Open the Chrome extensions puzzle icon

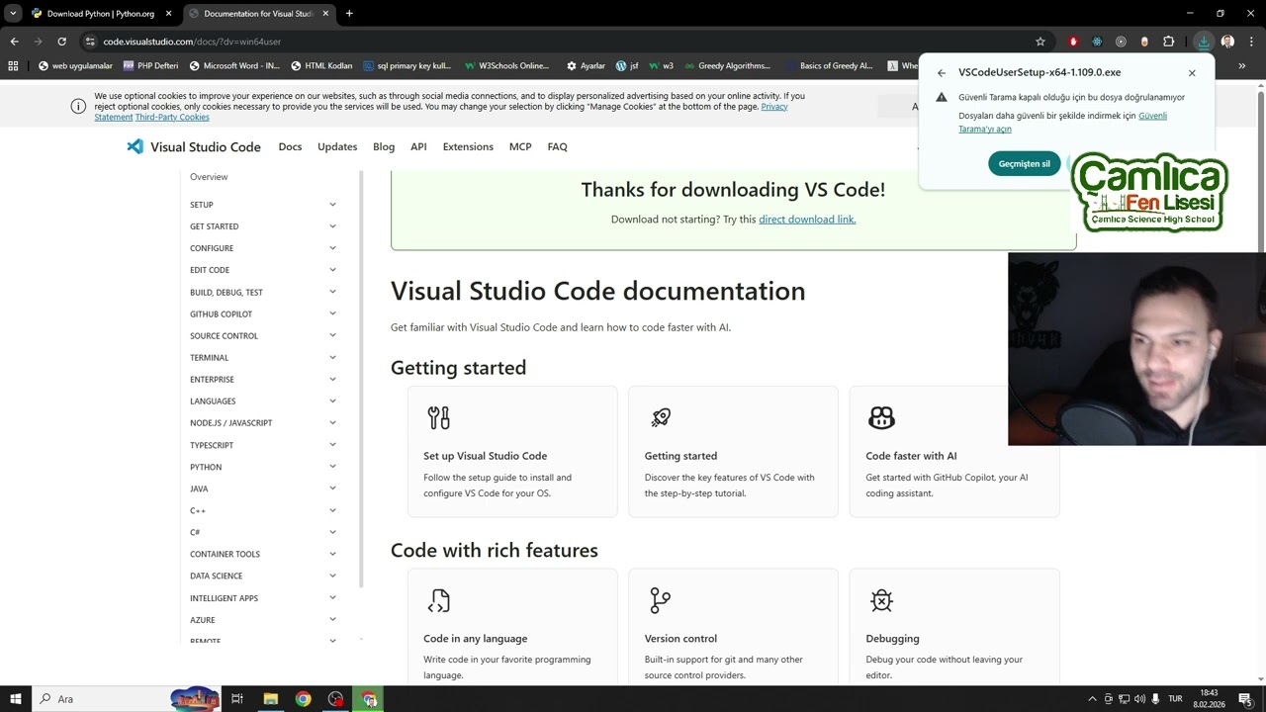click(x=1169, y=42)
